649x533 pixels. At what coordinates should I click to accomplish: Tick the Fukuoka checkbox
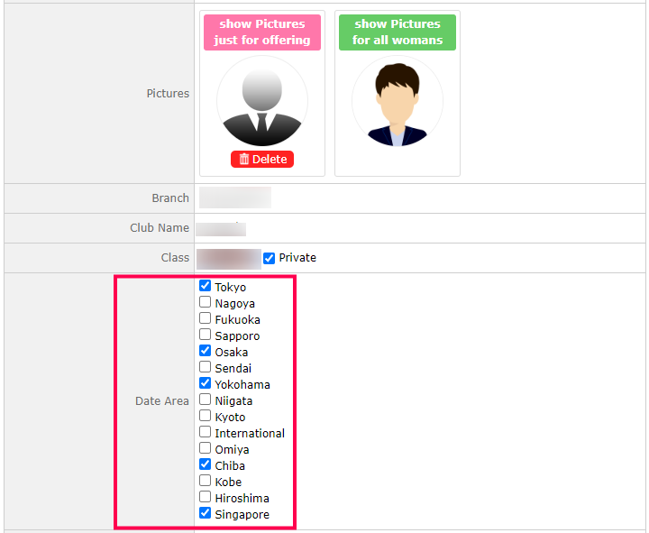coord(206,318)
